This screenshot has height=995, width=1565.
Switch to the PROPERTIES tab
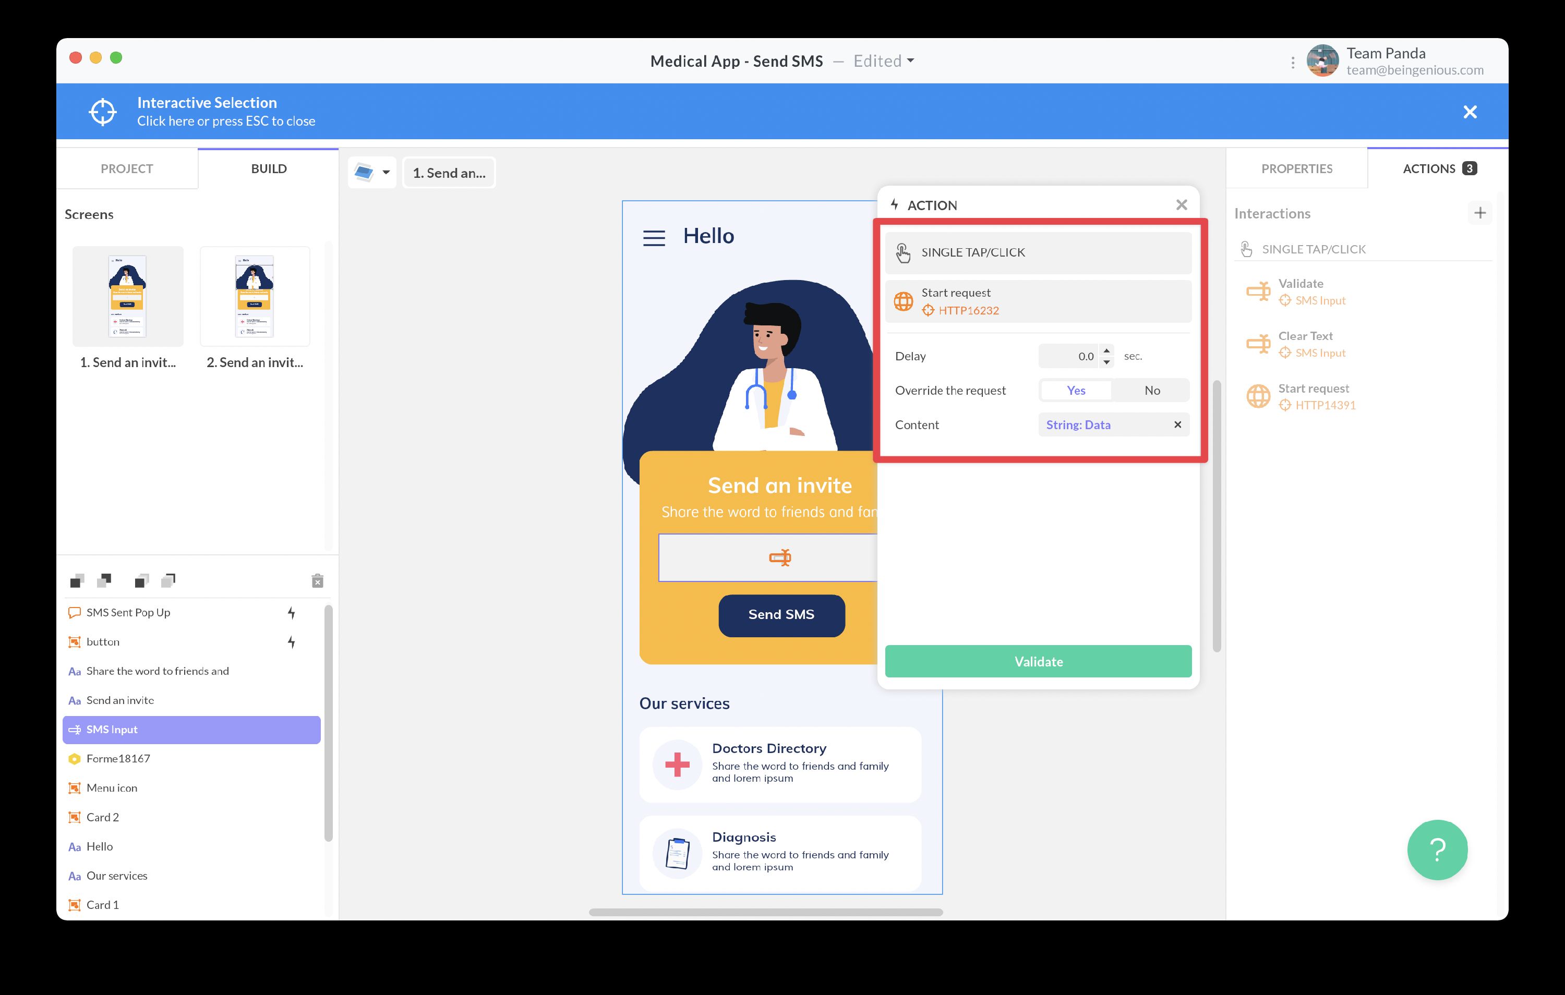[1296, 168]
